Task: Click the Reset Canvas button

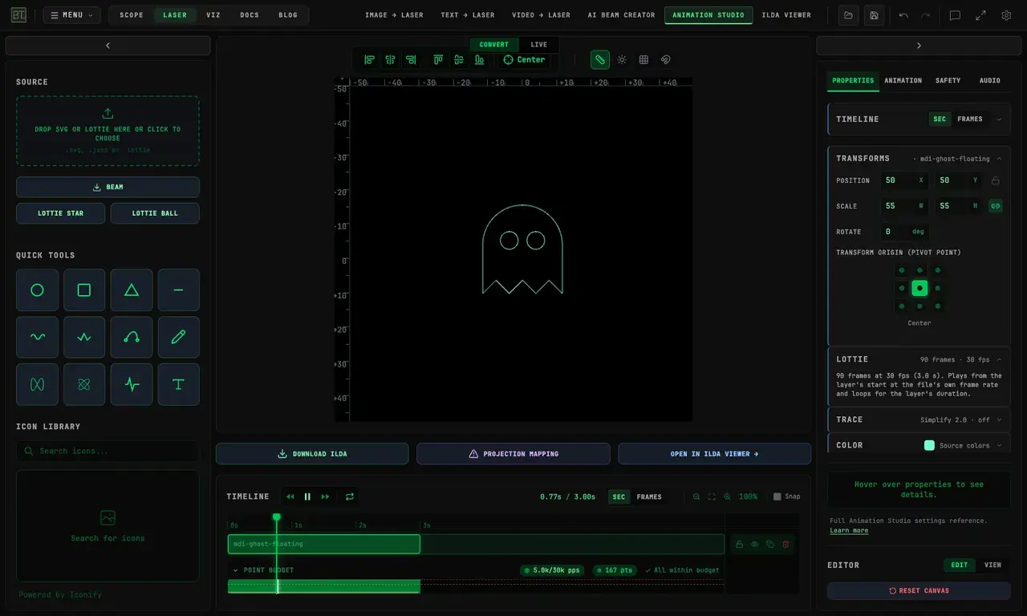Action: 919,590
